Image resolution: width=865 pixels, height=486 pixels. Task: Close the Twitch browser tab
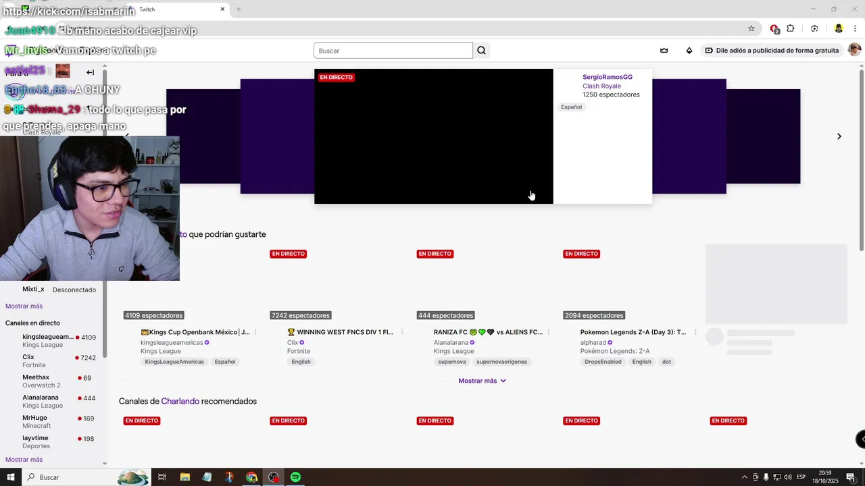coord(222,9)
